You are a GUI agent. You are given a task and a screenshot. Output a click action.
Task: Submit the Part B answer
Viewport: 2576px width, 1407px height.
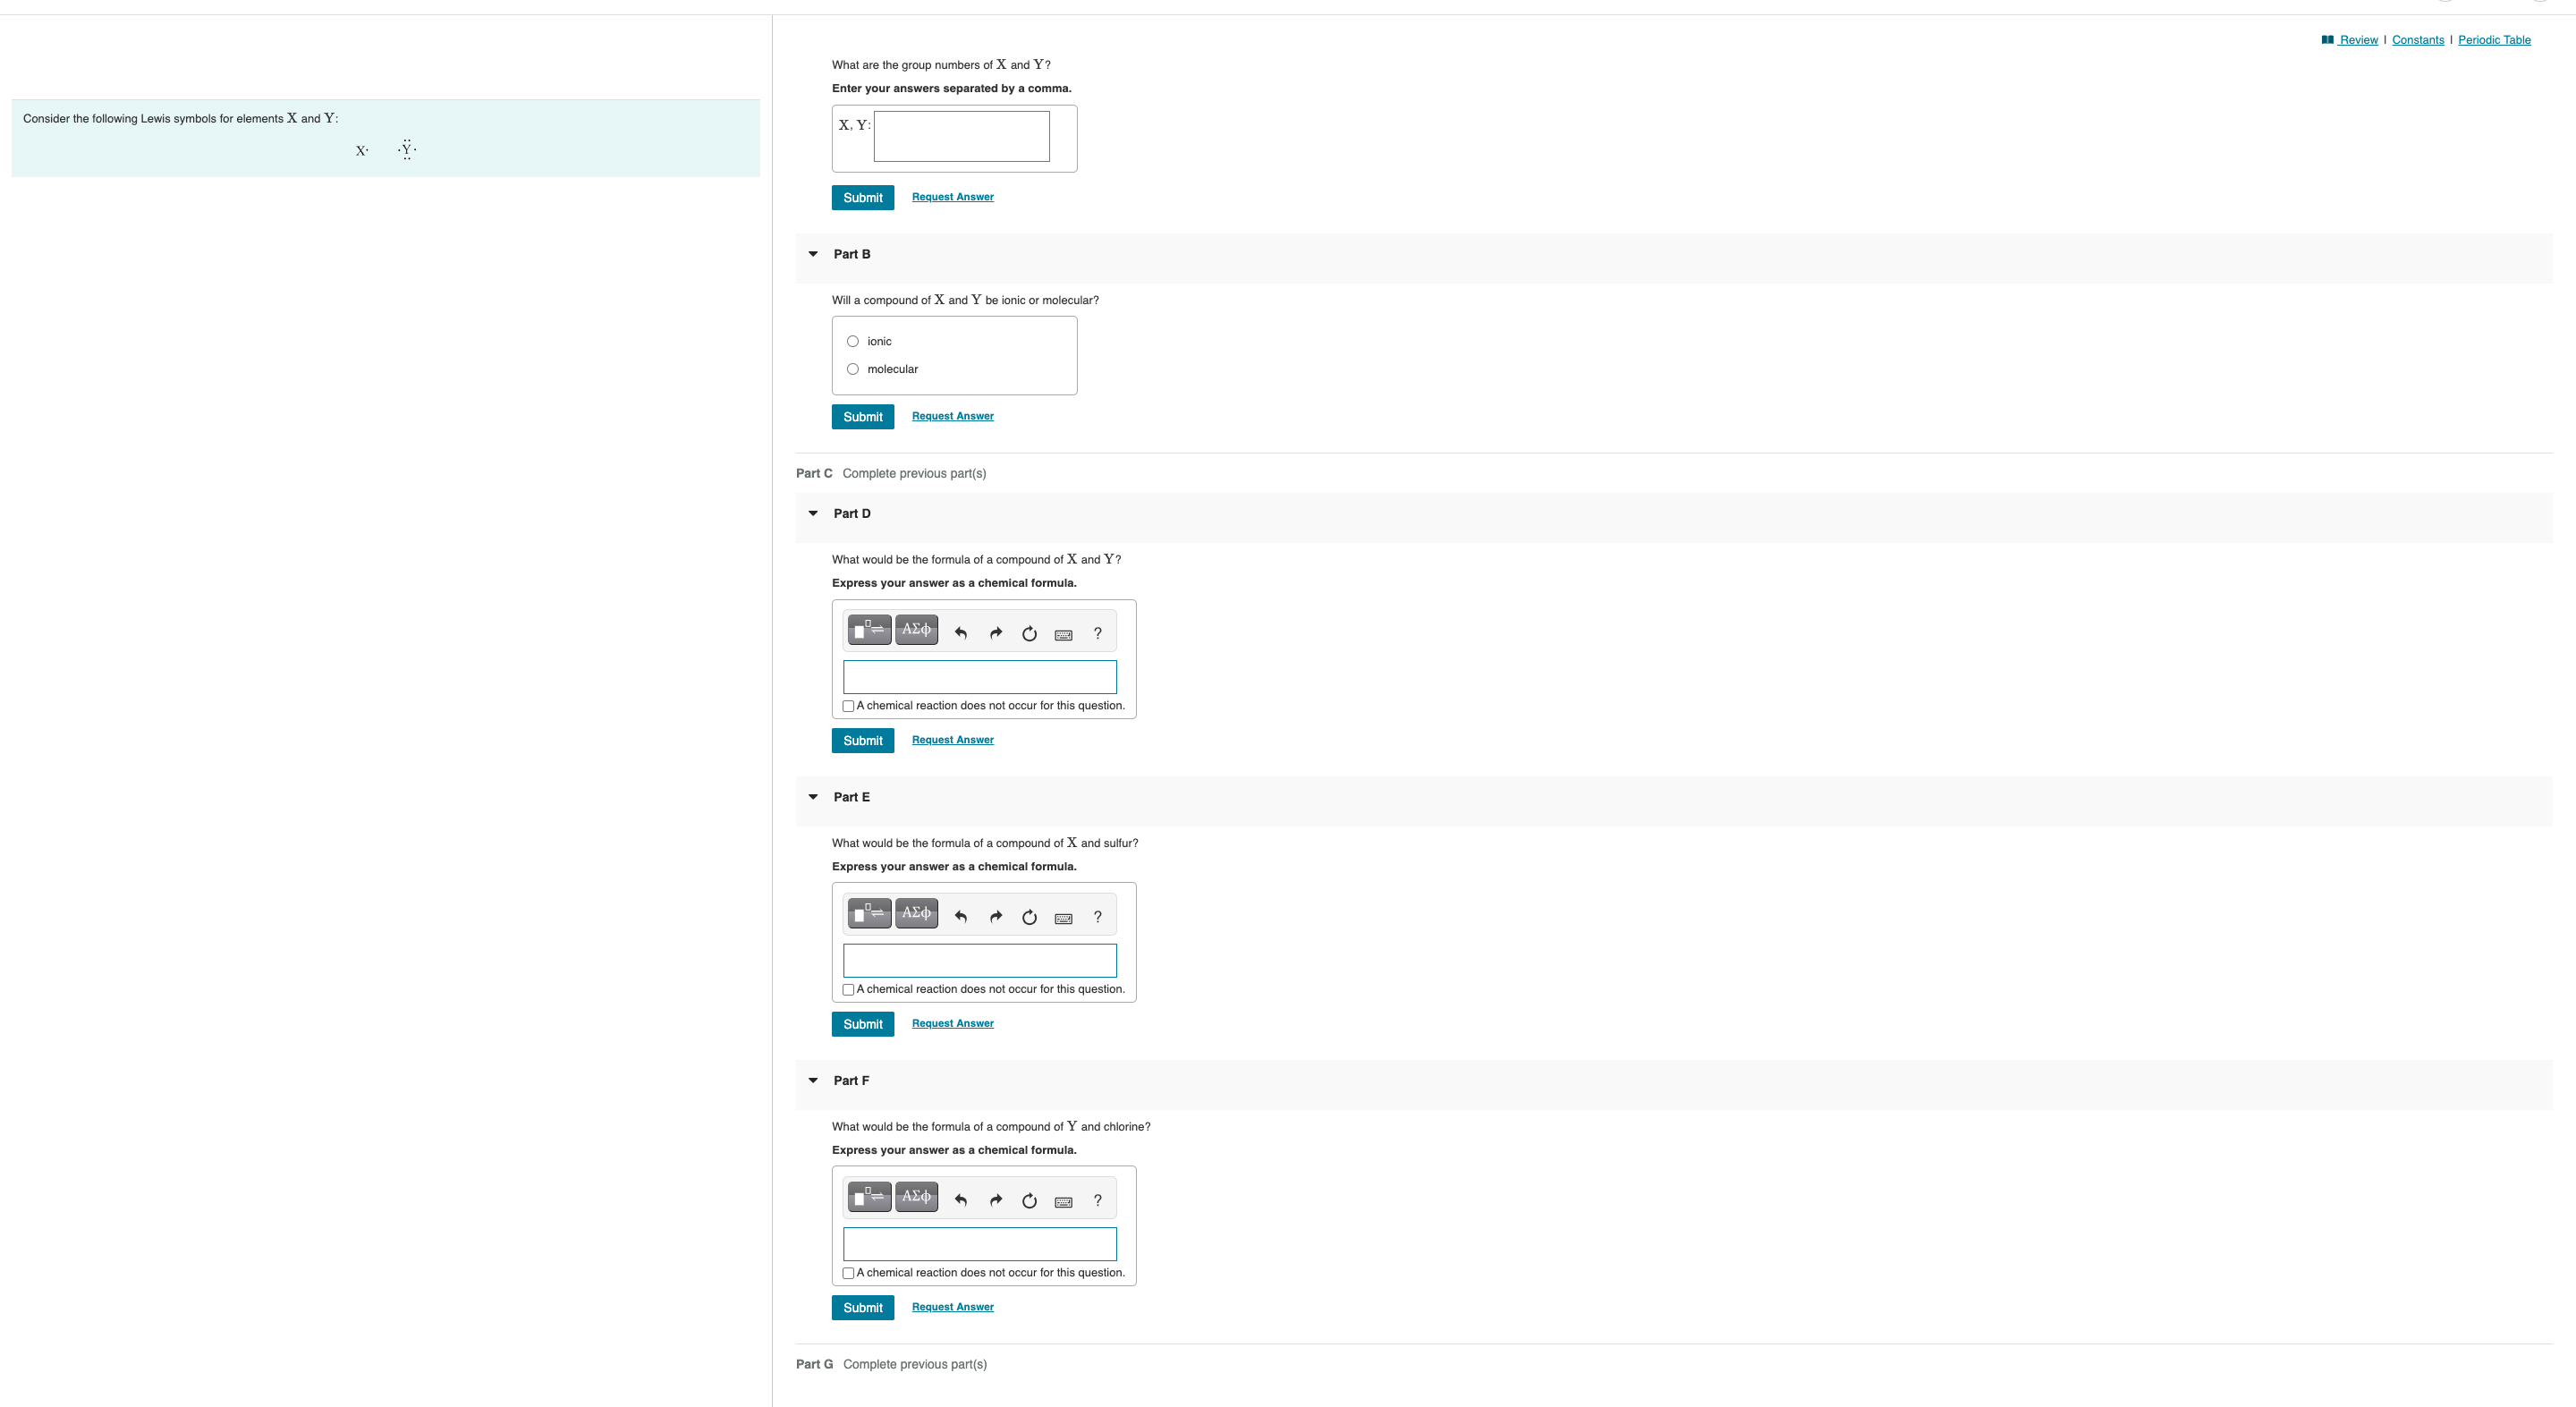(x=862, y=417)
